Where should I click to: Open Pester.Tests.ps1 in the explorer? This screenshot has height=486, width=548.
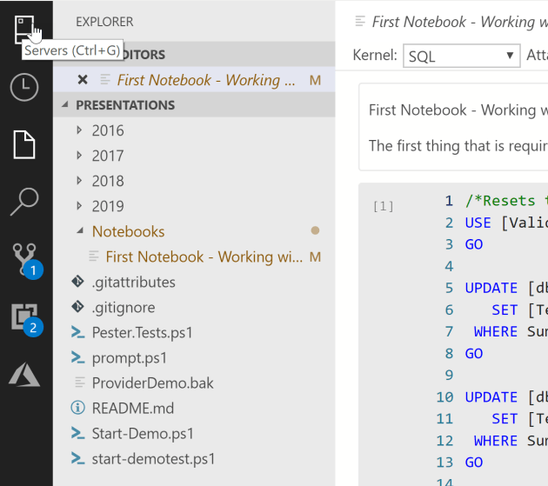coord(142,332)
